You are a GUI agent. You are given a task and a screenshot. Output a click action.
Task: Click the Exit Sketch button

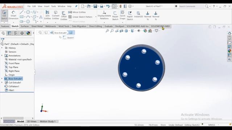pos(4,15)
